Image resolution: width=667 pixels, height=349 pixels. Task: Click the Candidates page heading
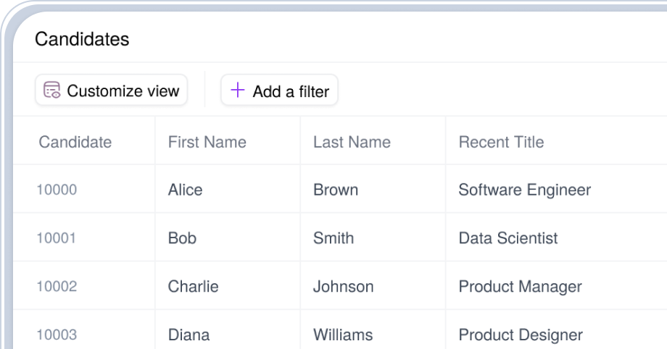[82, 39]
